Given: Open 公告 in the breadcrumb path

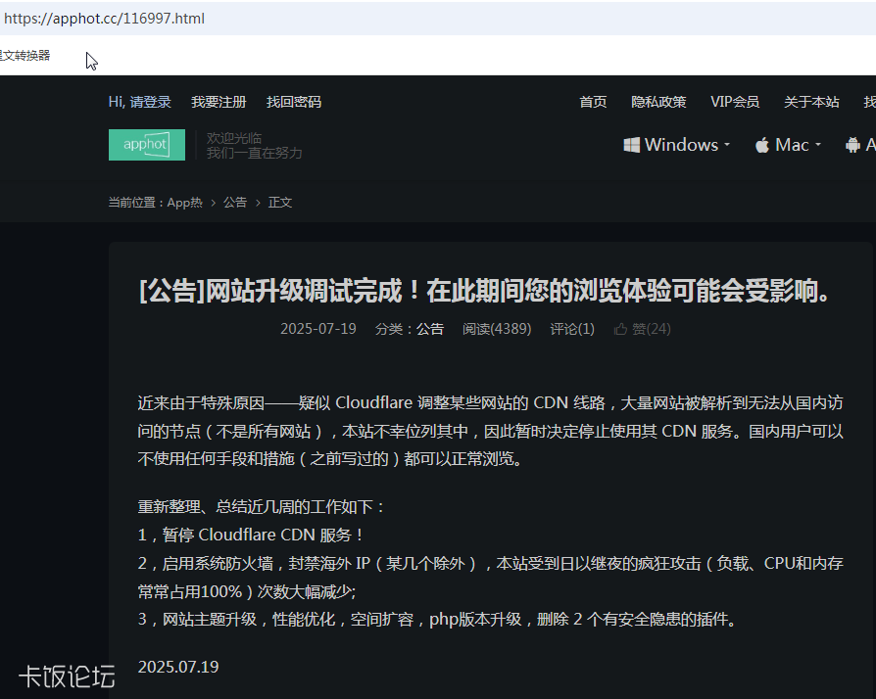Looking at the screenshot, I should [235, 203].
